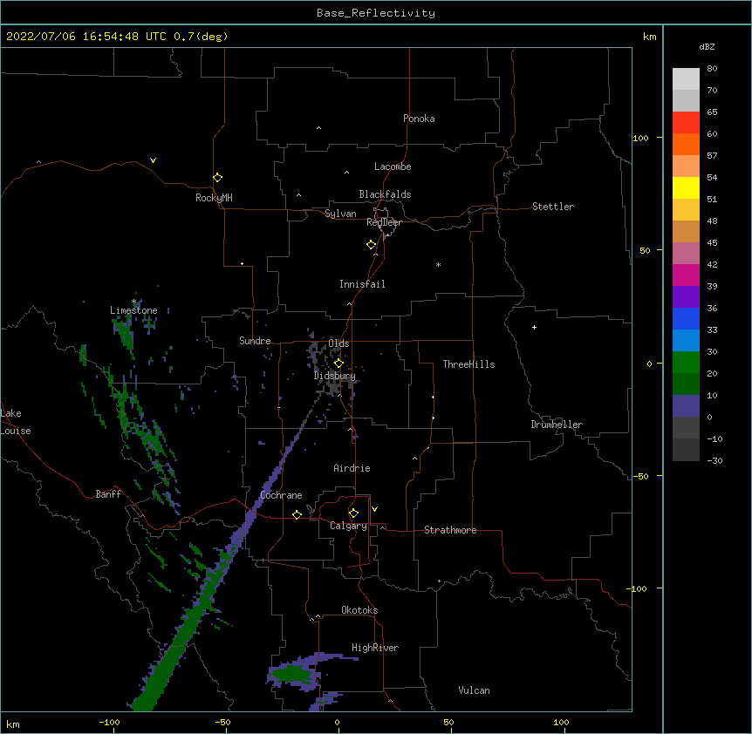Screen dimensions: 752x734
Task: Click the Banff town label
Action: pos(108,494)
